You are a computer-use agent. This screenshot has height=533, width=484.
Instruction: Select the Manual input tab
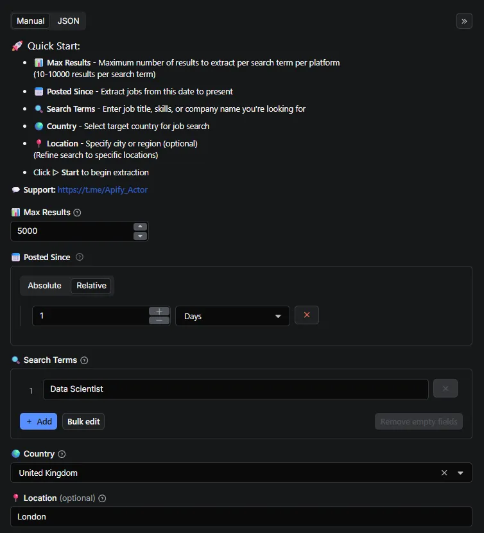click(x=31, y=21)
